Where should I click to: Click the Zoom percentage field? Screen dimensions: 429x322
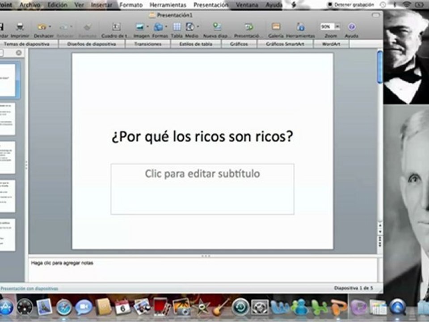327,27
